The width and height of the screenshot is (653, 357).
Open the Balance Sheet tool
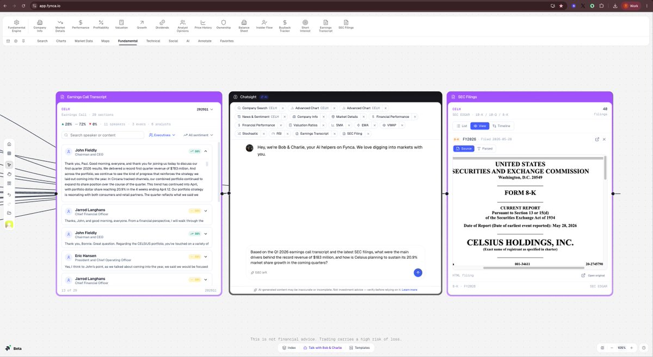click(x=244, y=26)
